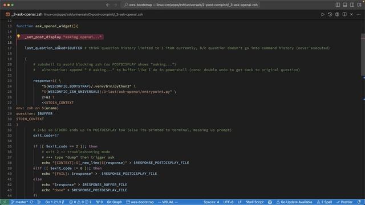Open the Copilot status icon

click(270, 202)
